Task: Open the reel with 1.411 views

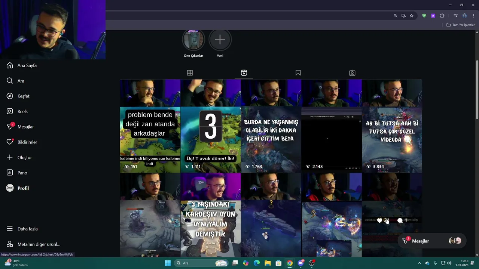Action: (x=211, y=126)
